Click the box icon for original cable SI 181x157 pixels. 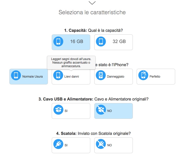[58, 110]
